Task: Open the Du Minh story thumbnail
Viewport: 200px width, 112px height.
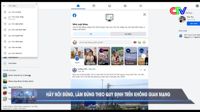Action: pyautogui.click(x=143, y=56)
